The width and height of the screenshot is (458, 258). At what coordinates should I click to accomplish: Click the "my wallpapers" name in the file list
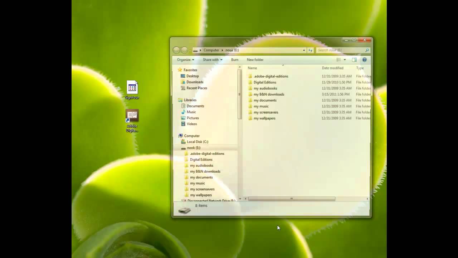click(x=264, y=118)
